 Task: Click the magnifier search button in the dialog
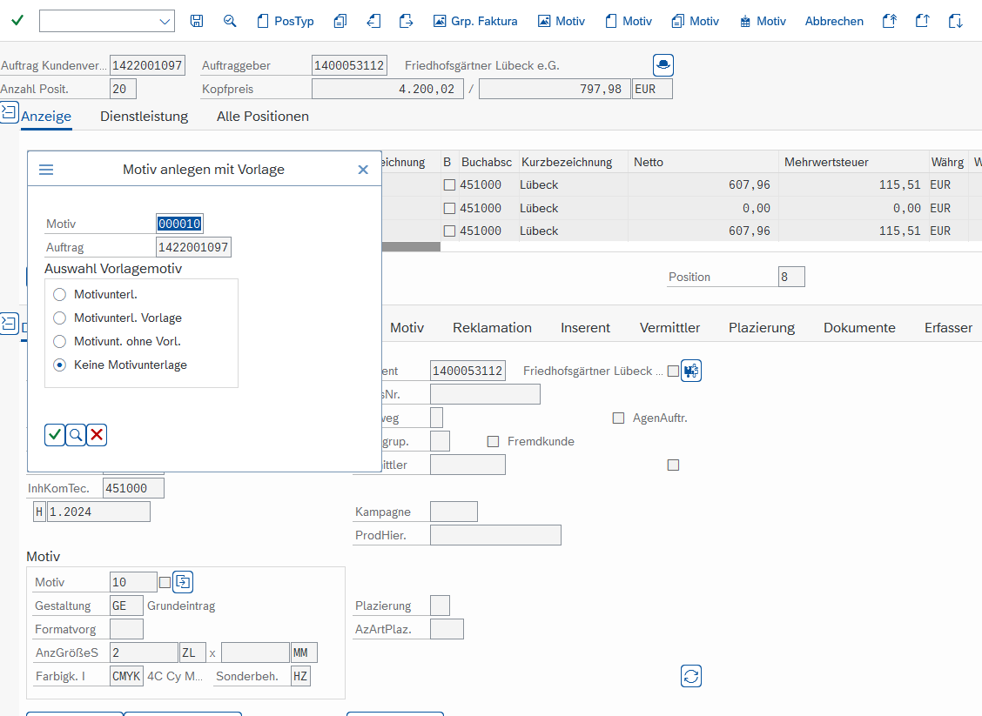click(76, 435)
